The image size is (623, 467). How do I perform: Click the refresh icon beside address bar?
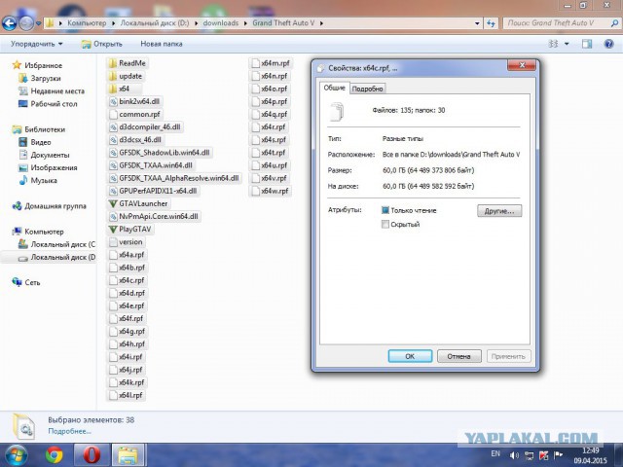[x=491, y=23]
